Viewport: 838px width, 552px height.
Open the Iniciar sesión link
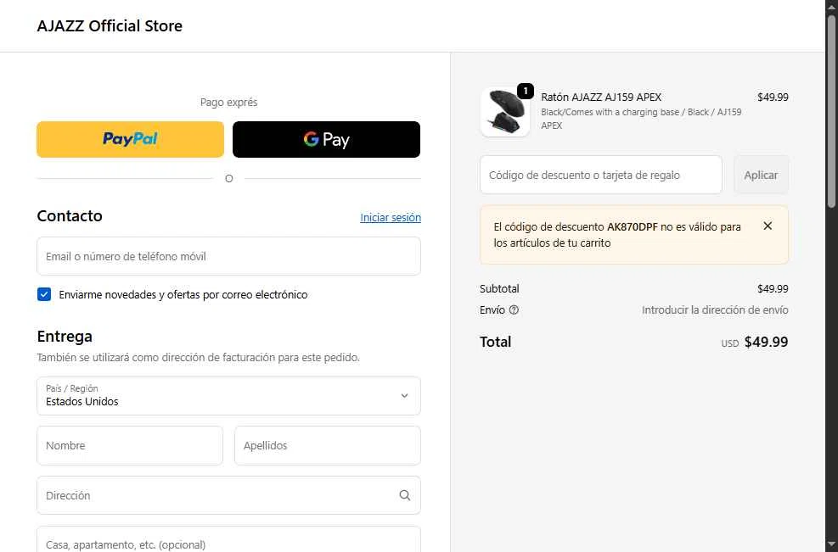391,217
